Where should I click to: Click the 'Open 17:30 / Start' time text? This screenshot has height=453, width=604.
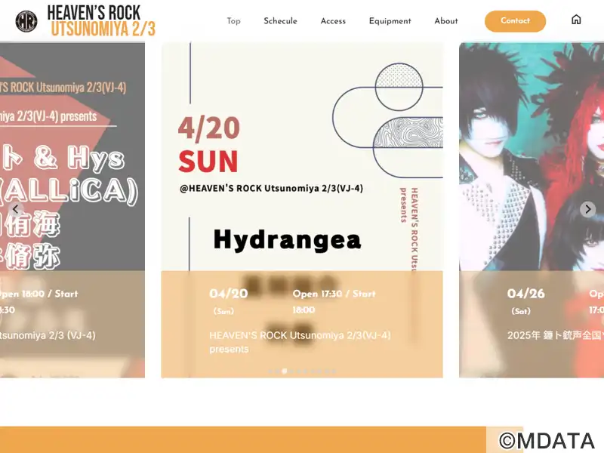[x=334, y=294]
